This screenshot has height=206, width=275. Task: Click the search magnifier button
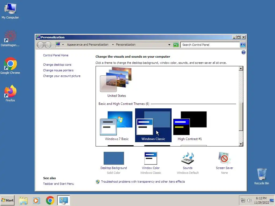[x=243, y=45]
